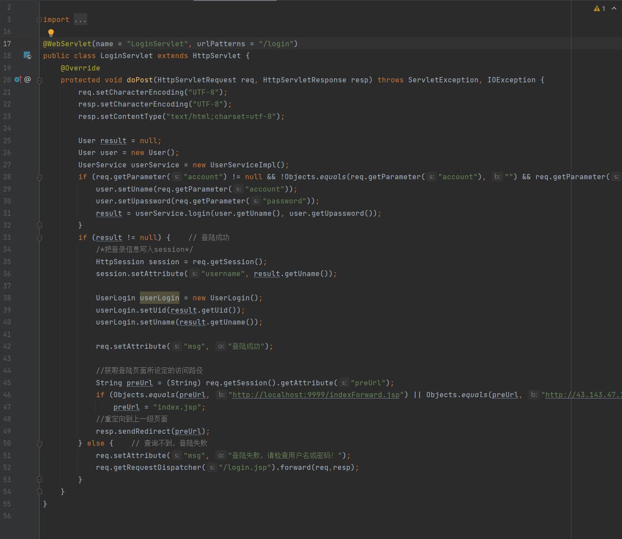The height and width of the screenshot is (539, 622).
Task: Collapse the doPost method fold marker on line 20
Action: tap(39, 80)
